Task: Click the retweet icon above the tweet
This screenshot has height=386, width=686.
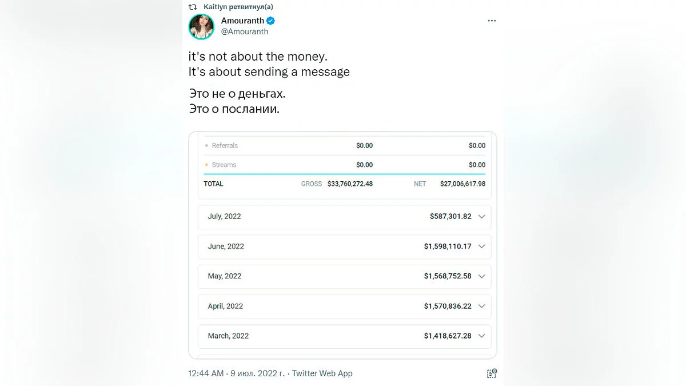Action: pos(193,7)
